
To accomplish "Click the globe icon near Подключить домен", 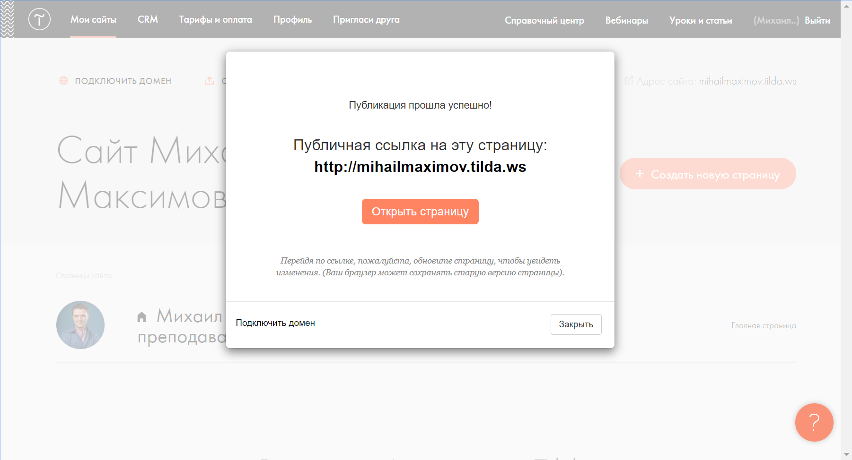I will click(x=63, y=81).
